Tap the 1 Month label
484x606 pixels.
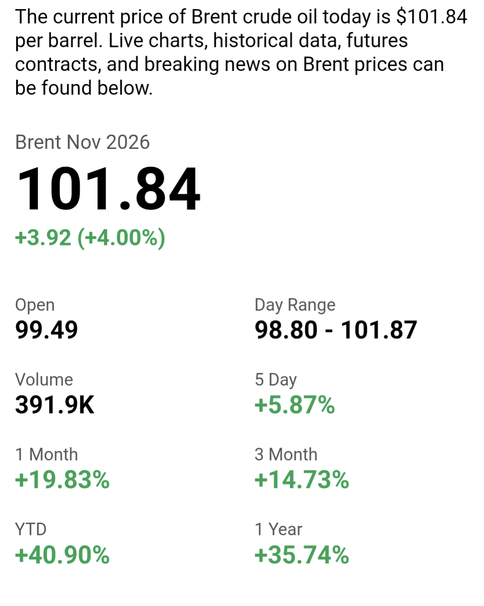point(47,454)
